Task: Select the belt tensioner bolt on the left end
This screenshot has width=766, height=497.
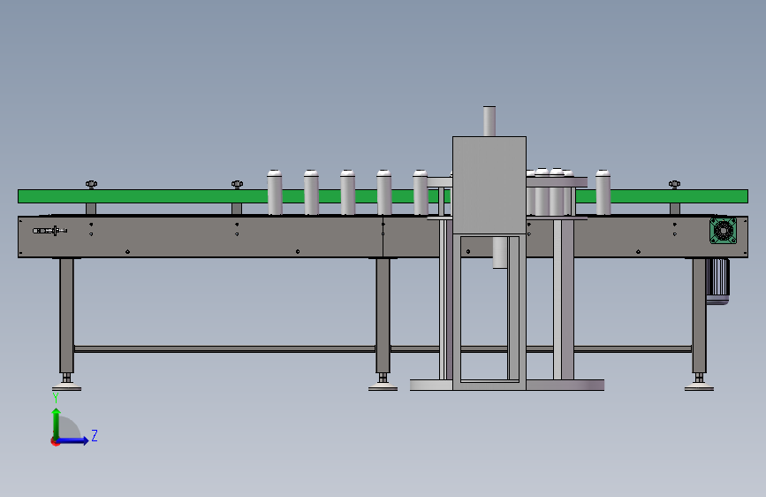Action: (x=49, y=231)
